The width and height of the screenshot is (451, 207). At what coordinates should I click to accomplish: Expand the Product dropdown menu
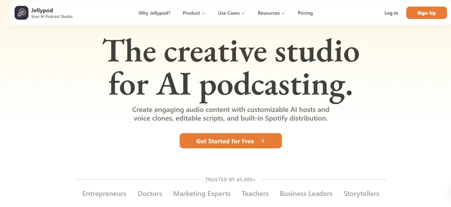tap(194, 13)
